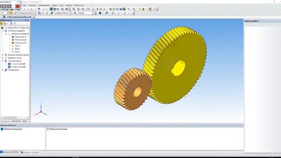Click the tree scrollbar right arrow
Viewport: 281px width, 158px height.
pyautogui.click(x=28, y=118)
